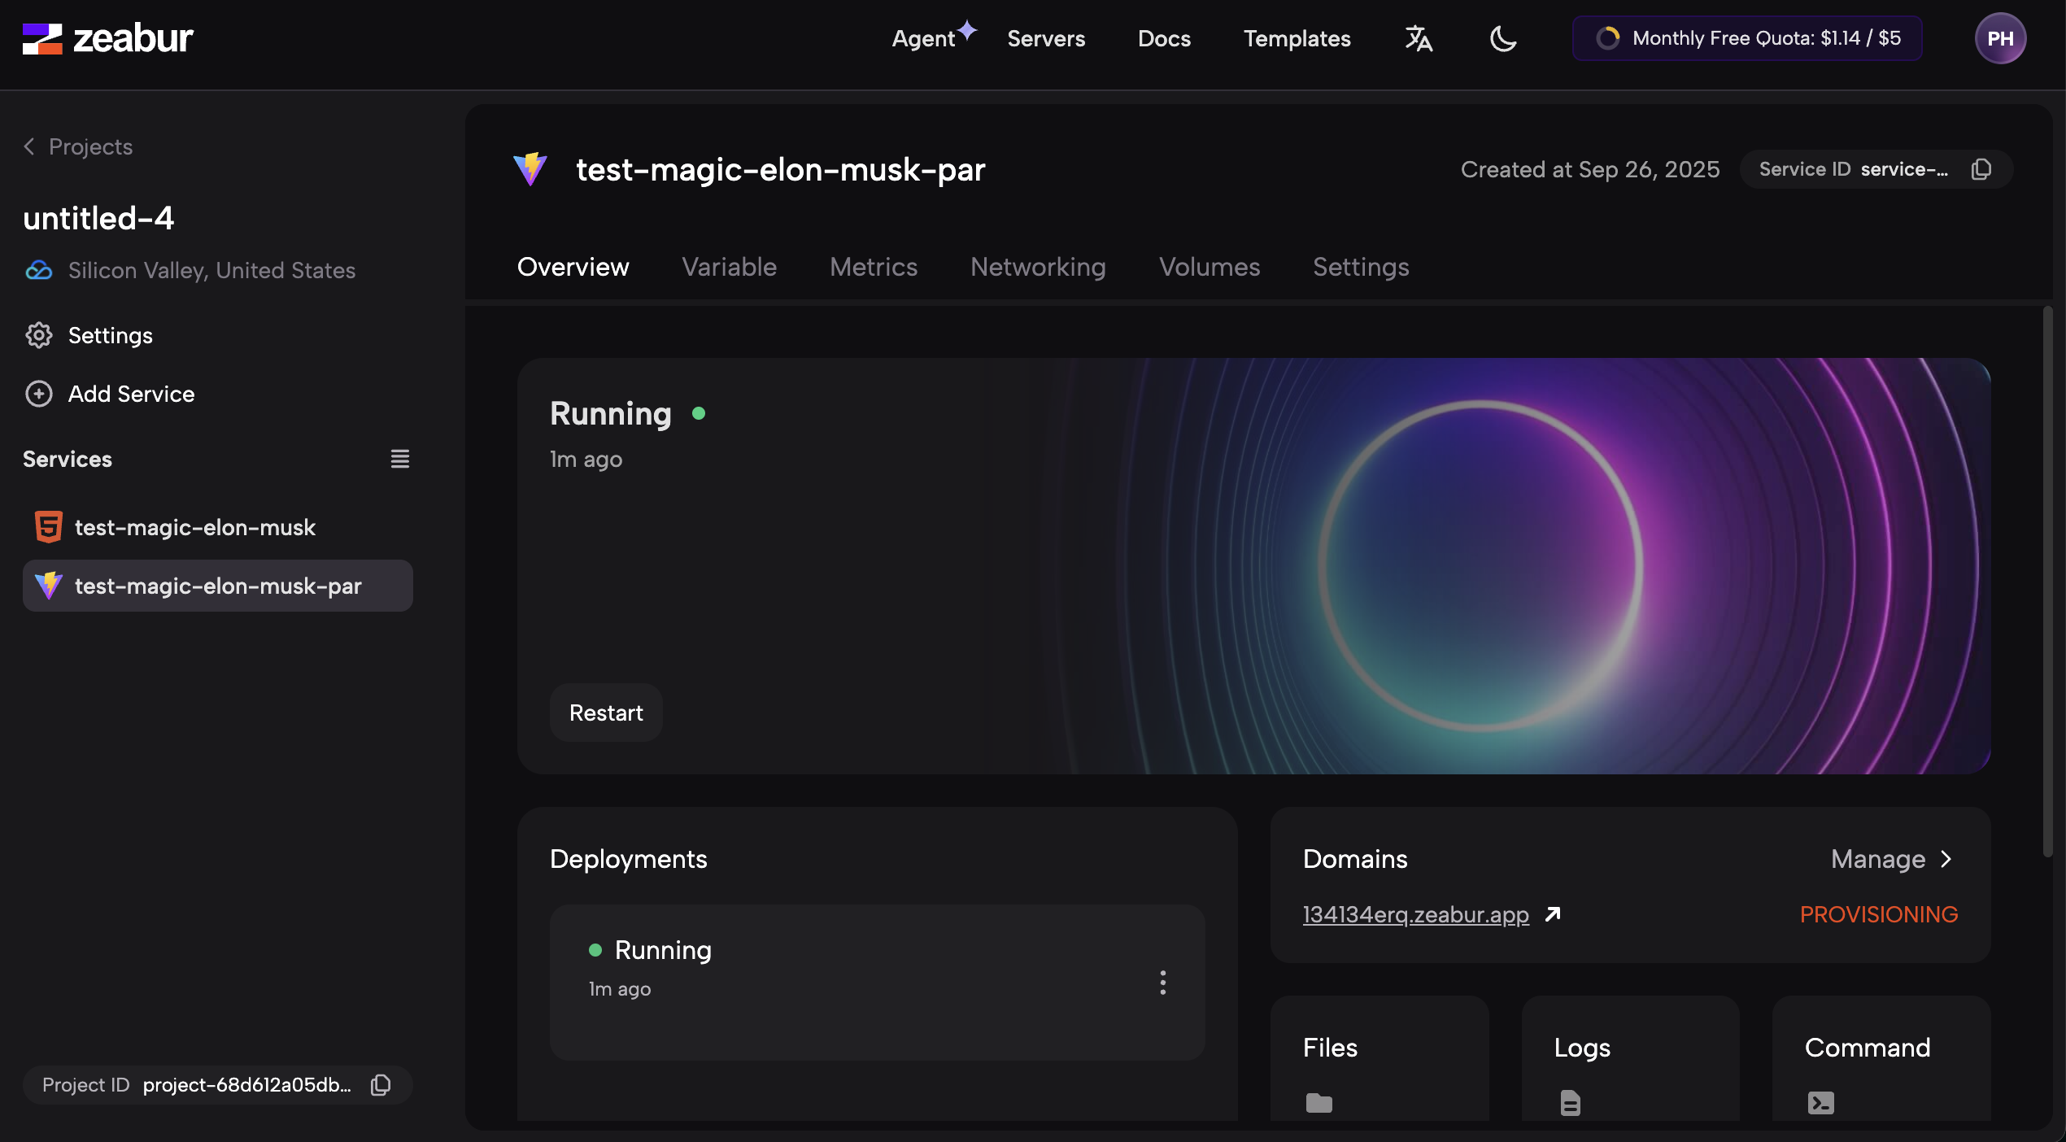Screen dimensions: 2066x1142
Task: Switch to the Metrics tab
Action: [x=873, y=267]
